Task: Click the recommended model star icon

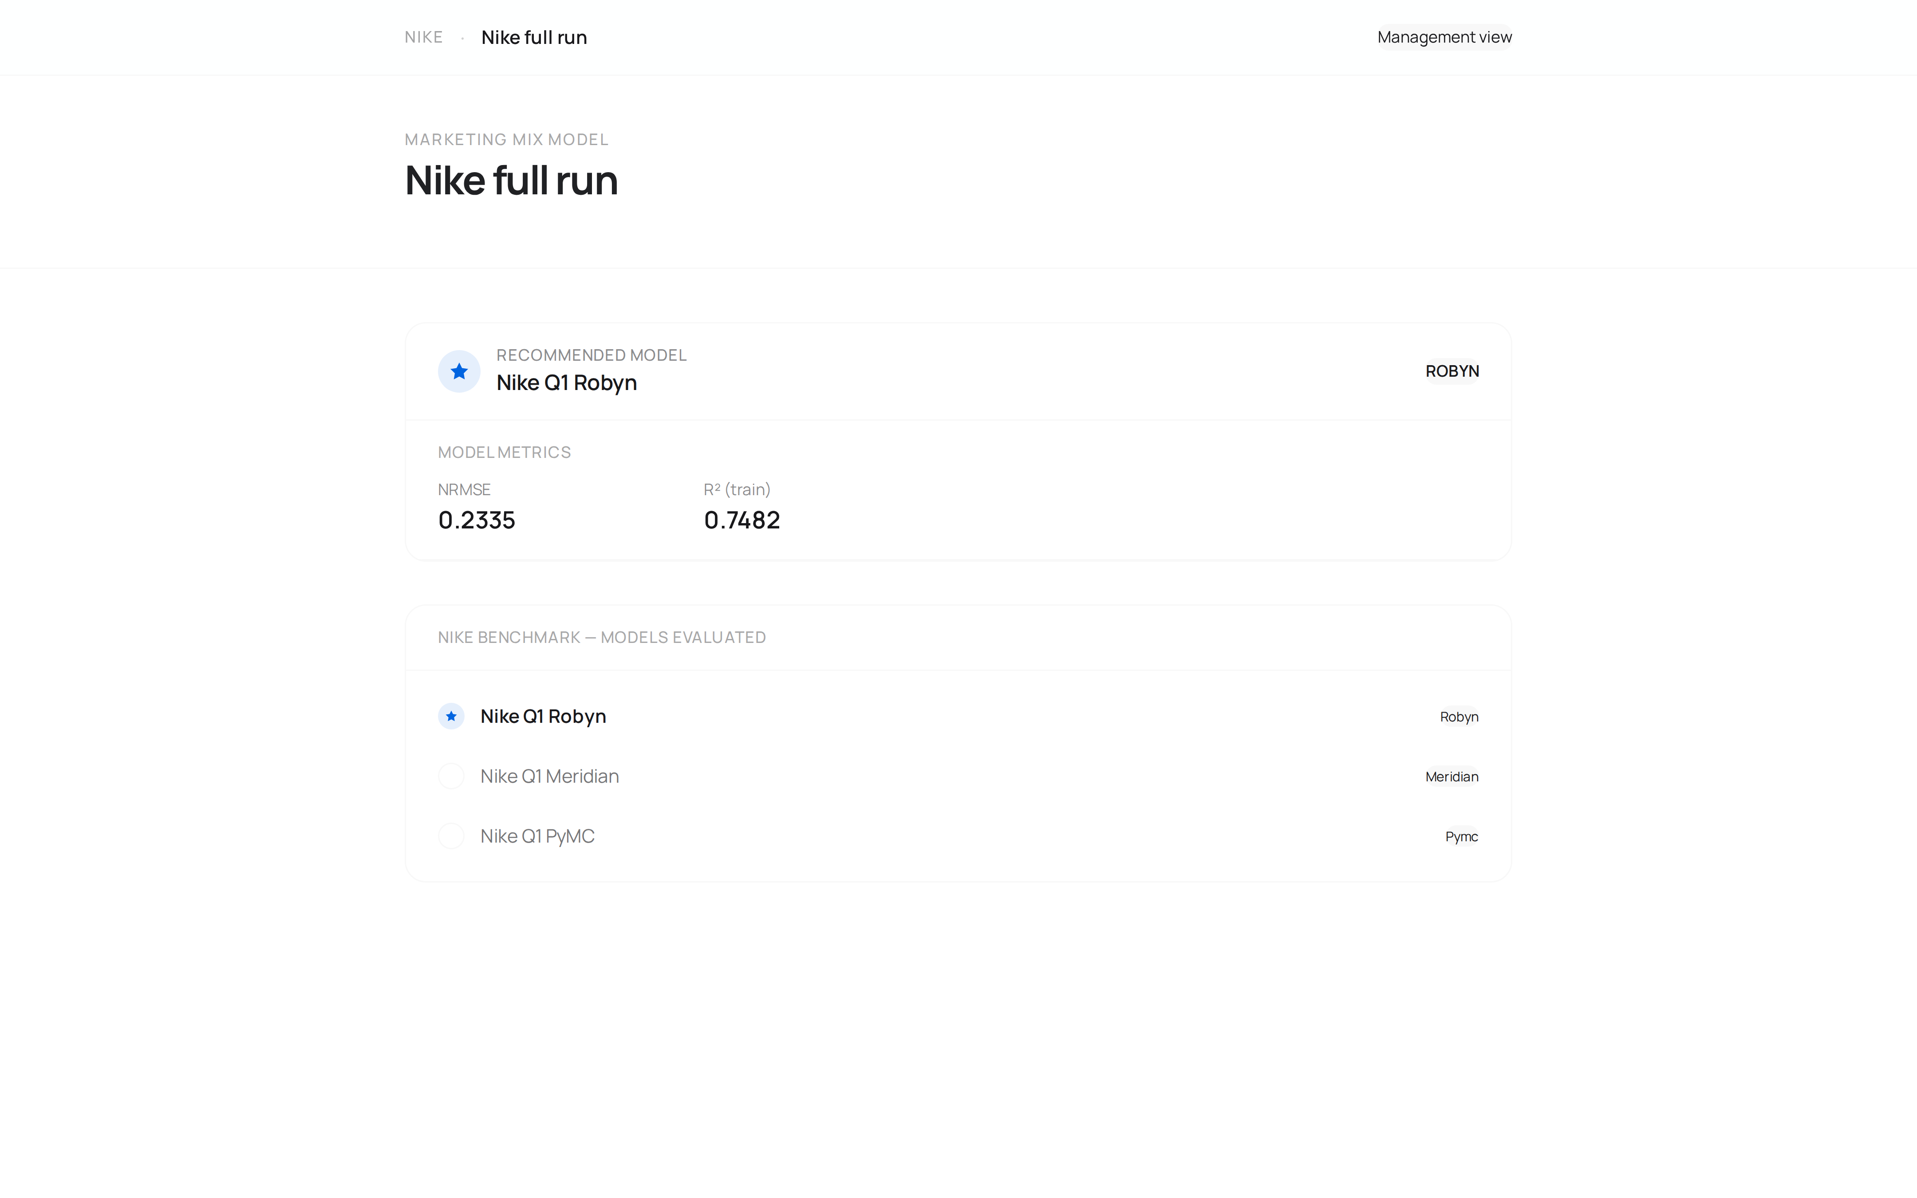Action: 459,371
